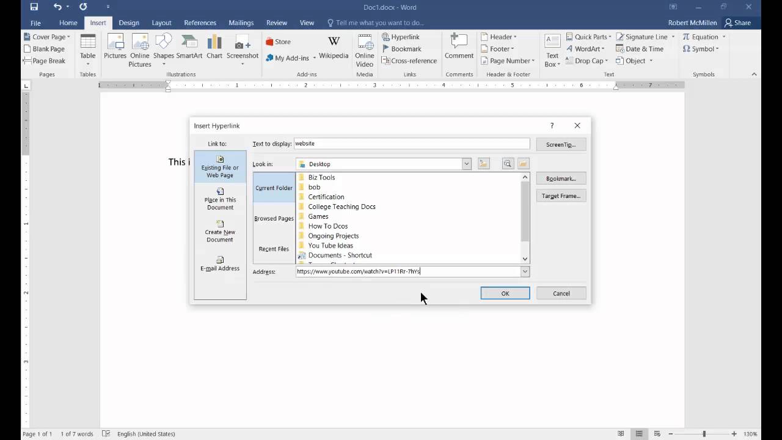Insert a Cross-reference
The image size is (782, 440).
409,61
